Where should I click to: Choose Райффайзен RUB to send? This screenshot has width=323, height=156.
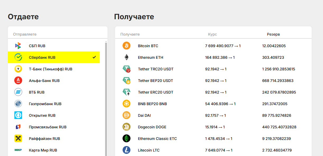coord(54,139)
